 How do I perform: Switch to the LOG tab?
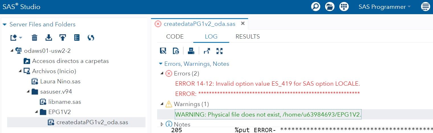[211, 37]
